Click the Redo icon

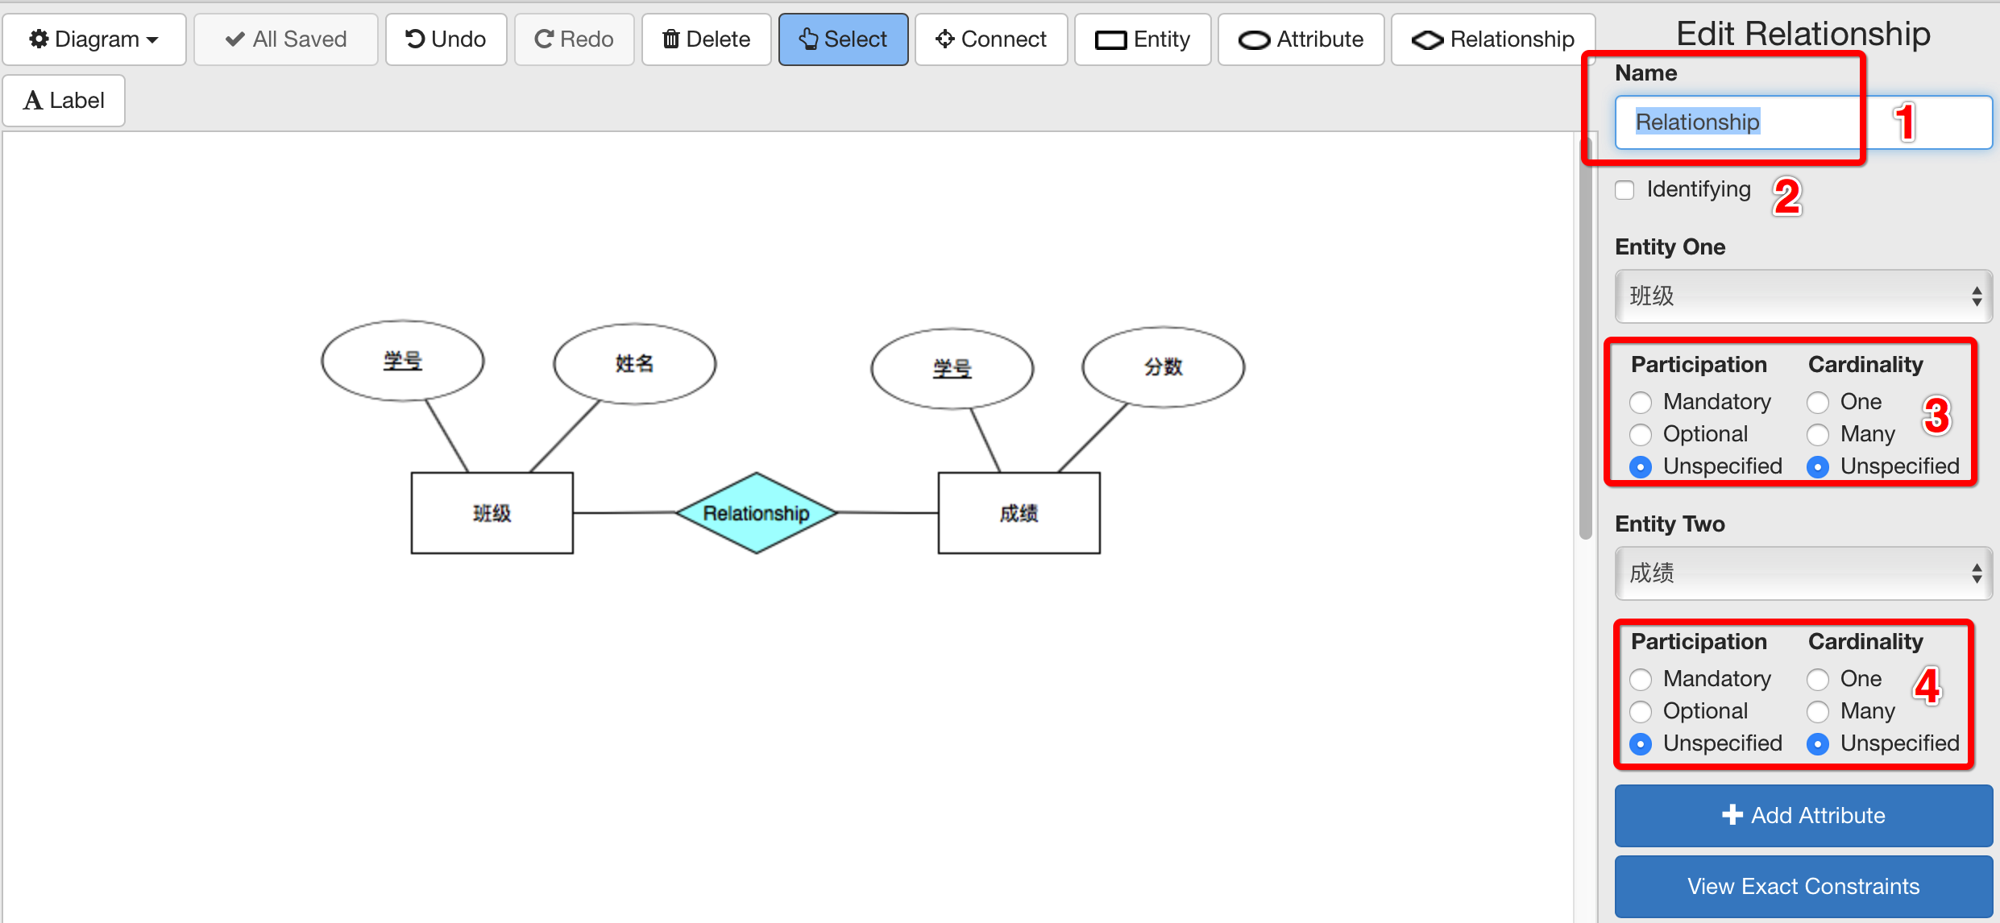(574, 39)
